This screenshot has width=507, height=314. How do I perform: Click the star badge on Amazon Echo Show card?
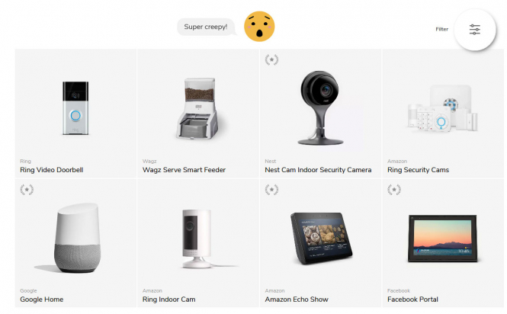tap(271, 190)
